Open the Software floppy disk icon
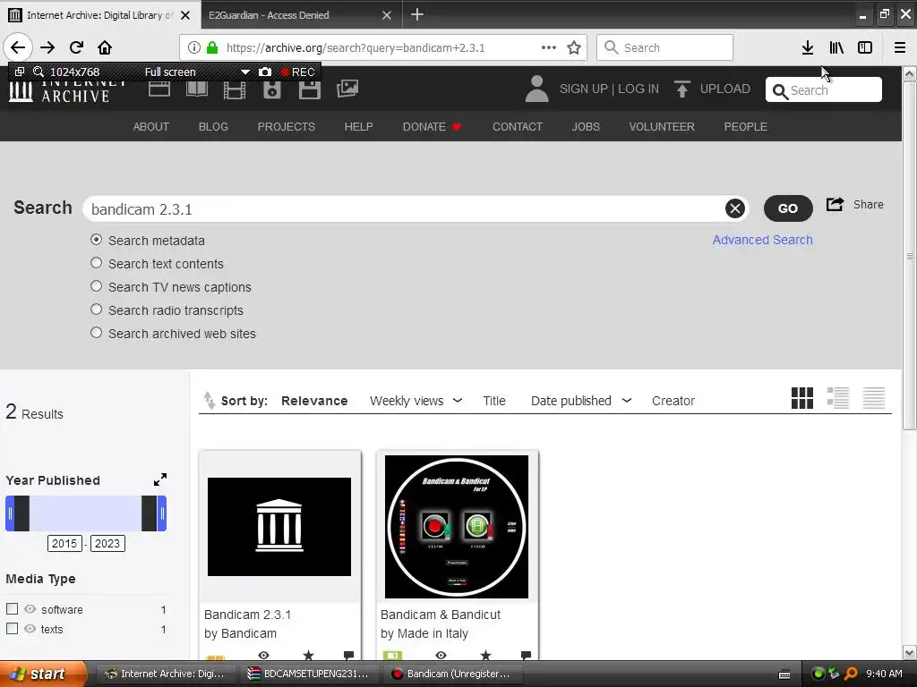Image resolution: width=917 pixels, height=687 pixels. 309,89
